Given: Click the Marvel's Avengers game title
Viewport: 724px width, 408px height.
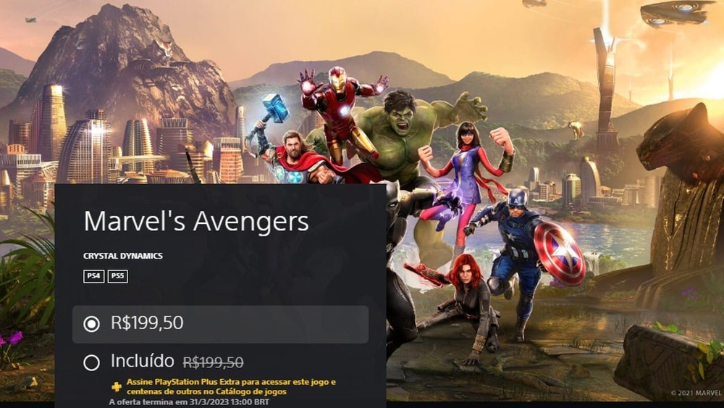Looking at the screenshot, I should pos(196,221).
